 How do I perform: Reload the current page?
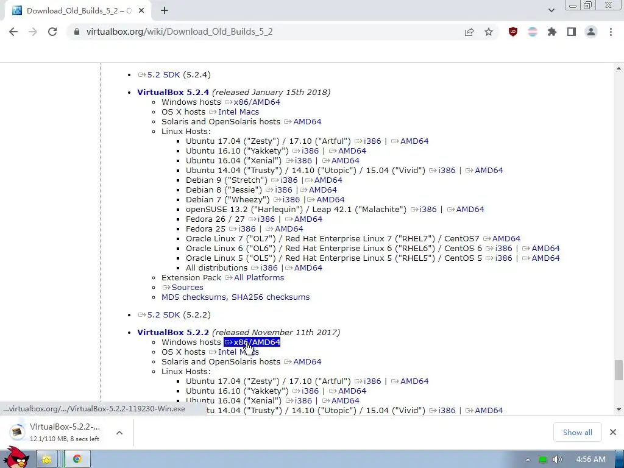coord(52,32)
